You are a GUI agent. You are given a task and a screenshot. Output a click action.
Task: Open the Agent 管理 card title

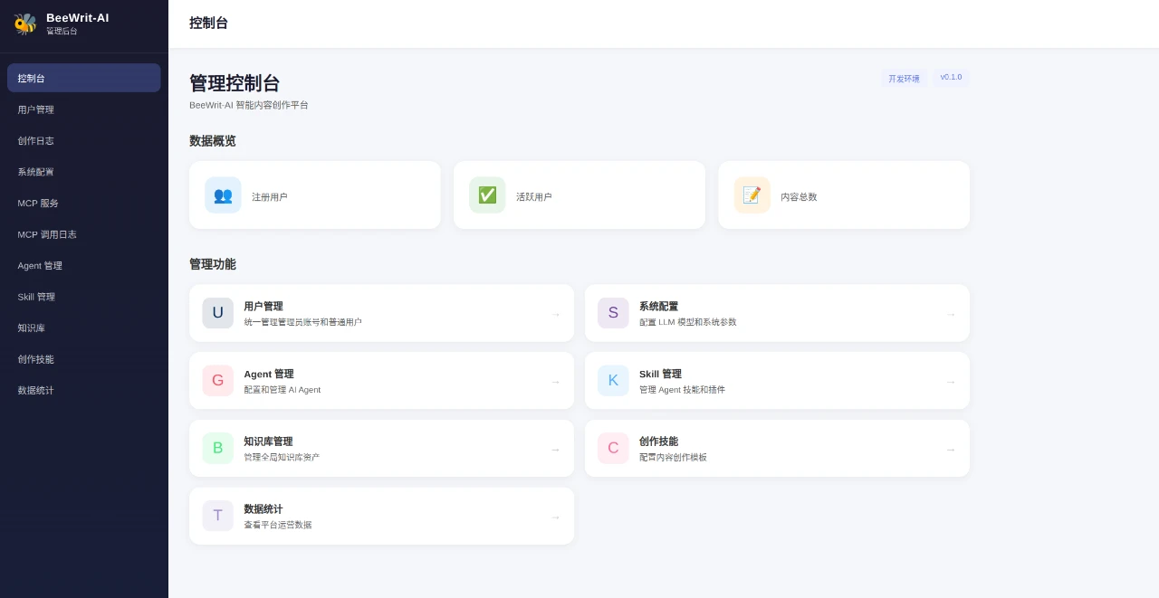pyautogui.click(x=269, y=374)
